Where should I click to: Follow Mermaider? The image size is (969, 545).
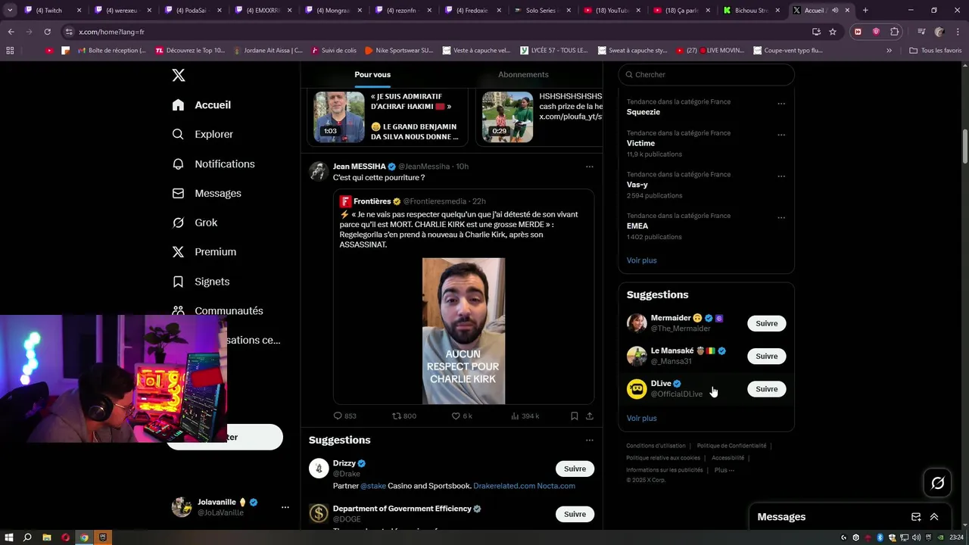766,323
